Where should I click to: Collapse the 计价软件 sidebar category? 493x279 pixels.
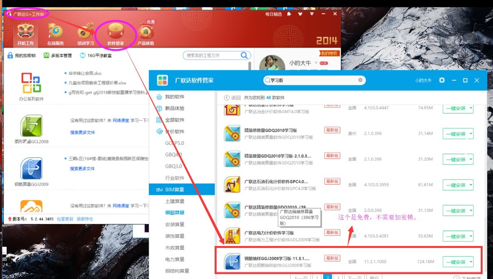click(175, 131)
